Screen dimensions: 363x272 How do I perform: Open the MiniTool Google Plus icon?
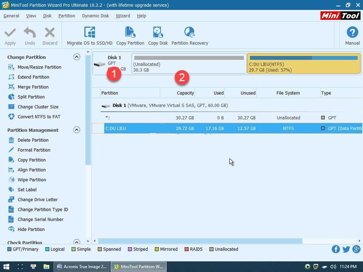356,249
